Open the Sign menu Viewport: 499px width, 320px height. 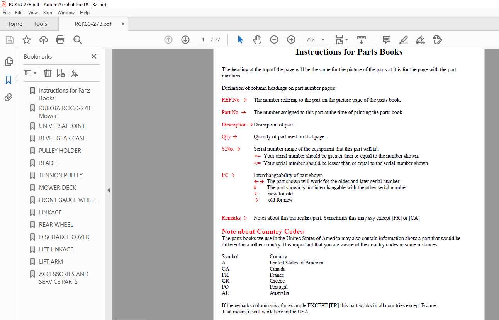tap(48, 13)
